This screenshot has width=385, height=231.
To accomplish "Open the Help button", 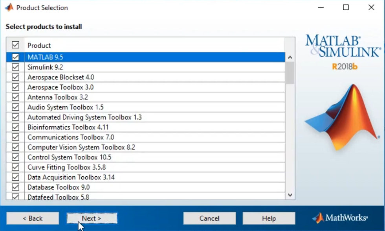I will [x=269, y=218].
